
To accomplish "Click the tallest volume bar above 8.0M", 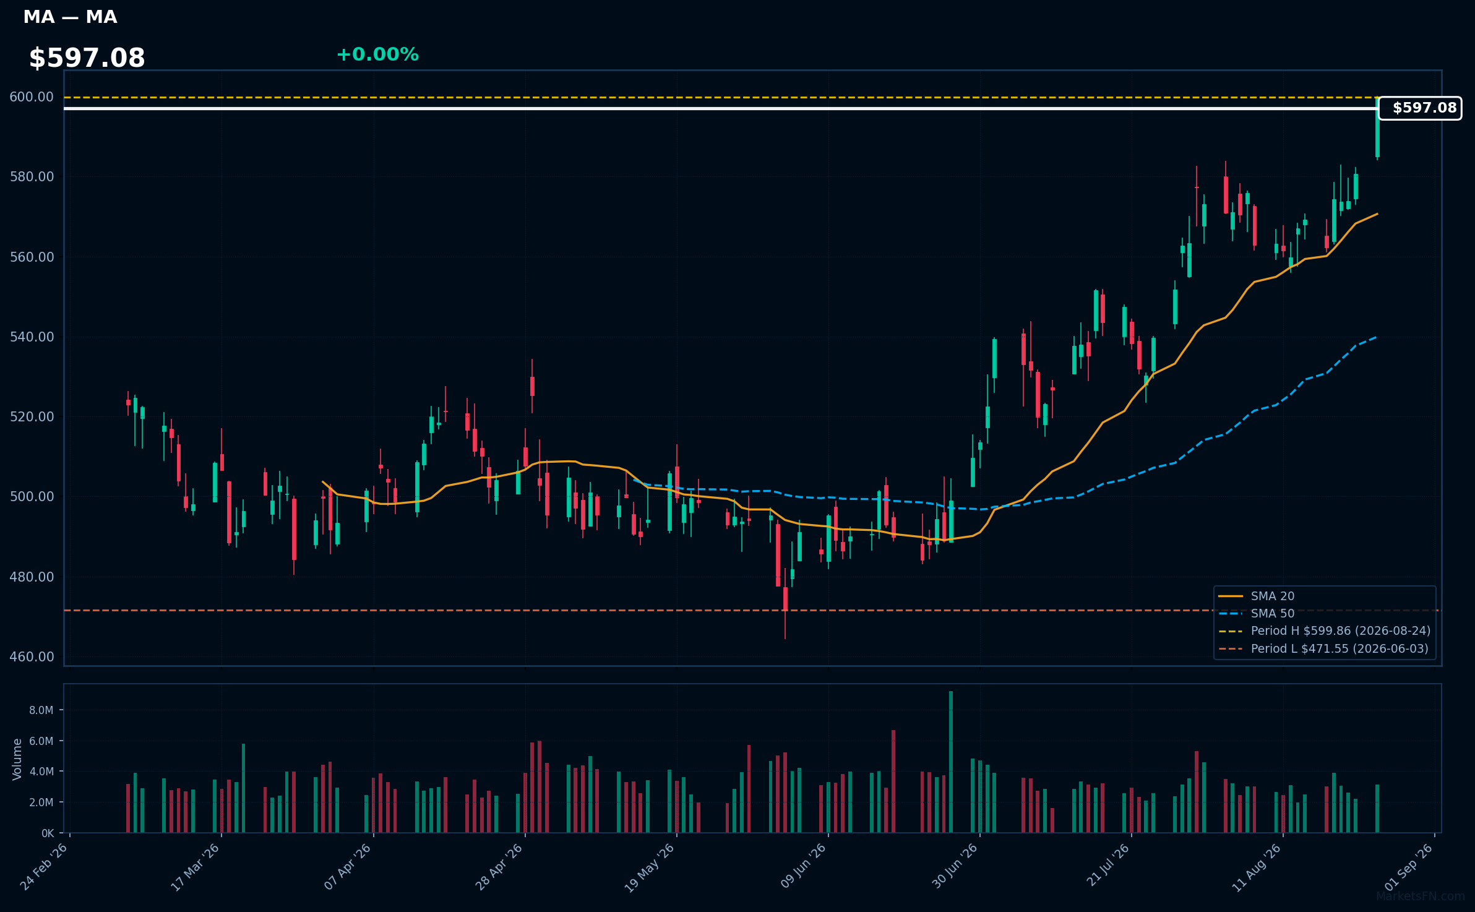I will point(951,762).
